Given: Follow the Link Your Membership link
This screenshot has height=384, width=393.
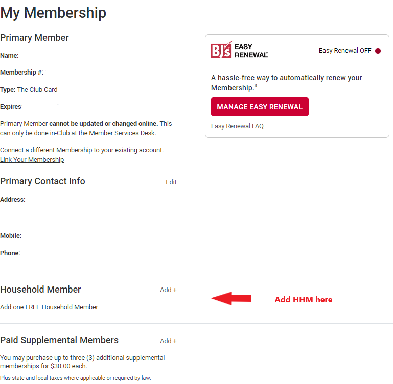Looking at the screenshot, I should [32, 159].
